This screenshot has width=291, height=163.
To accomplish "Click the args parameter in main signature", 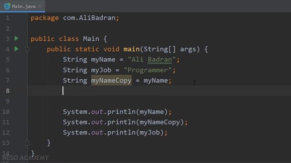I will pos(188,49).
